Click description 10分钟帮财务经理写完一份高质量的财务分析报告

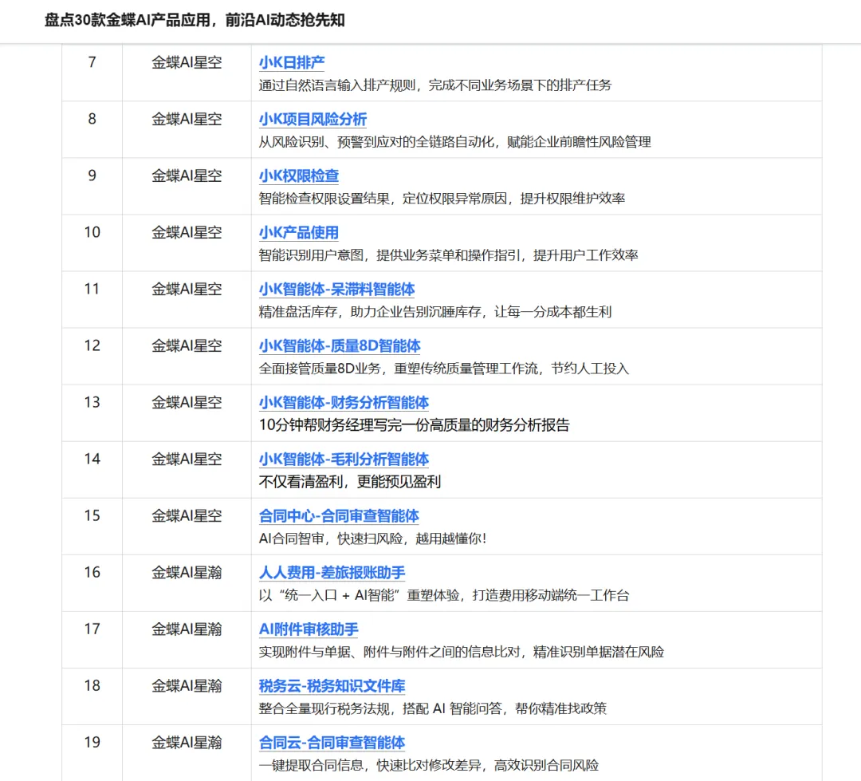point(414,425)
